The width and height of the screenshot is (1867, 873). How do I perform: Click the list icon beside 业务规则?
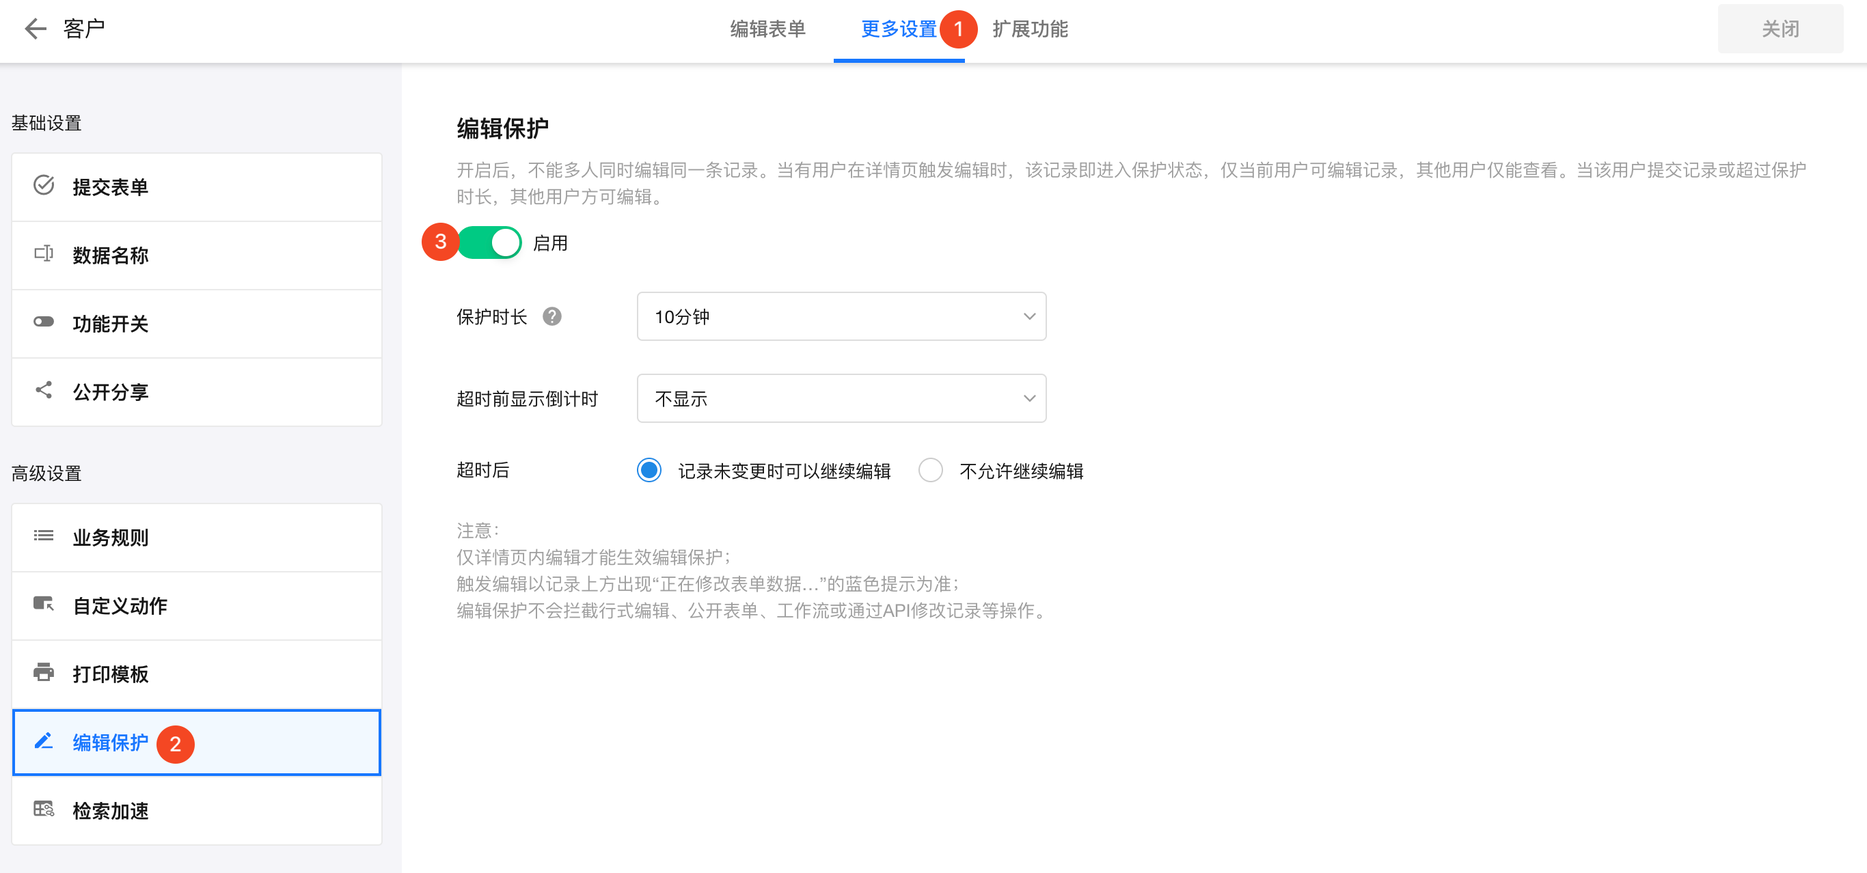tap(44, 536)
